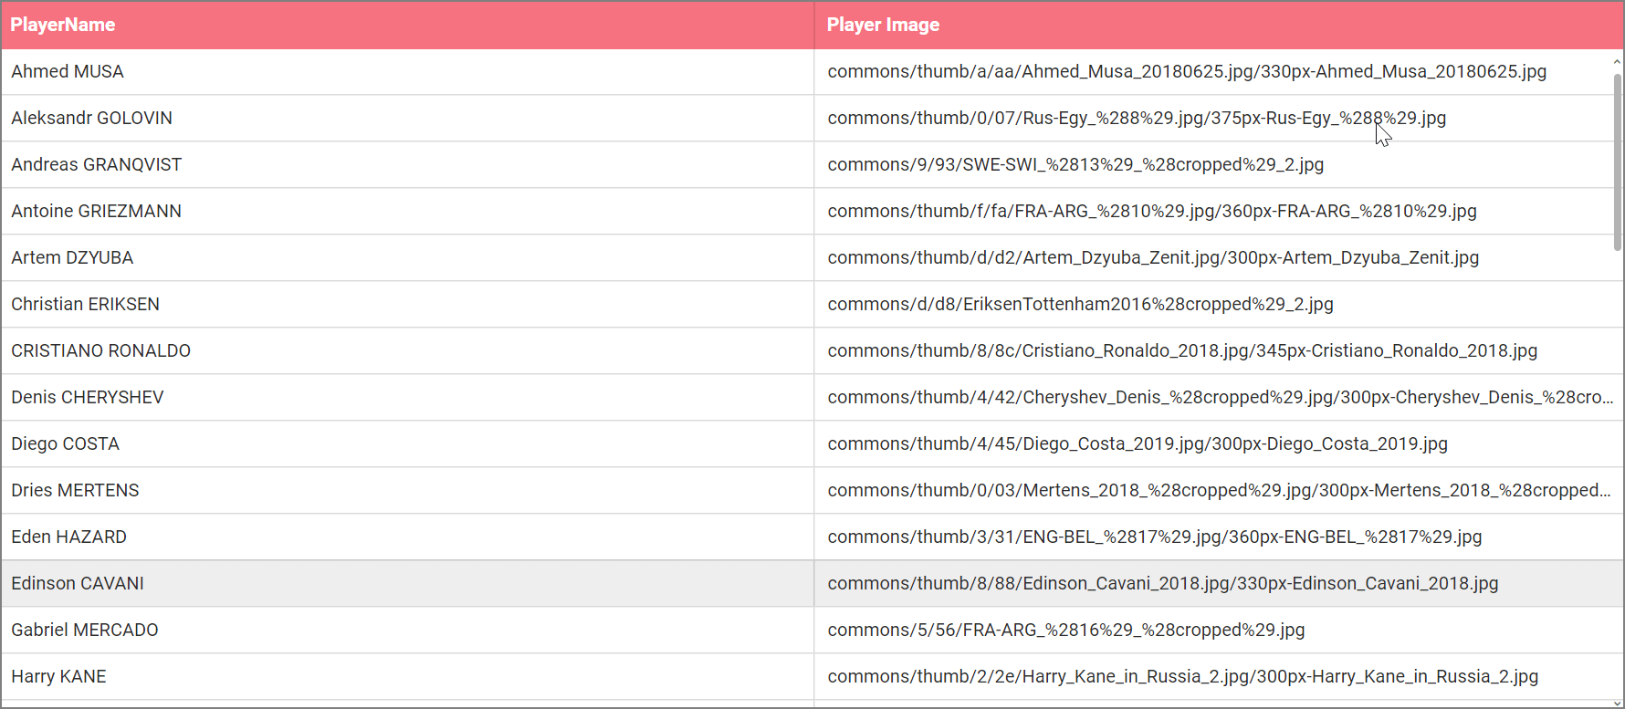This screenshot has width=1625, height=709.
Task: Select the Antoine GRIEZMANN name cell
Action: tap(407, 211)
